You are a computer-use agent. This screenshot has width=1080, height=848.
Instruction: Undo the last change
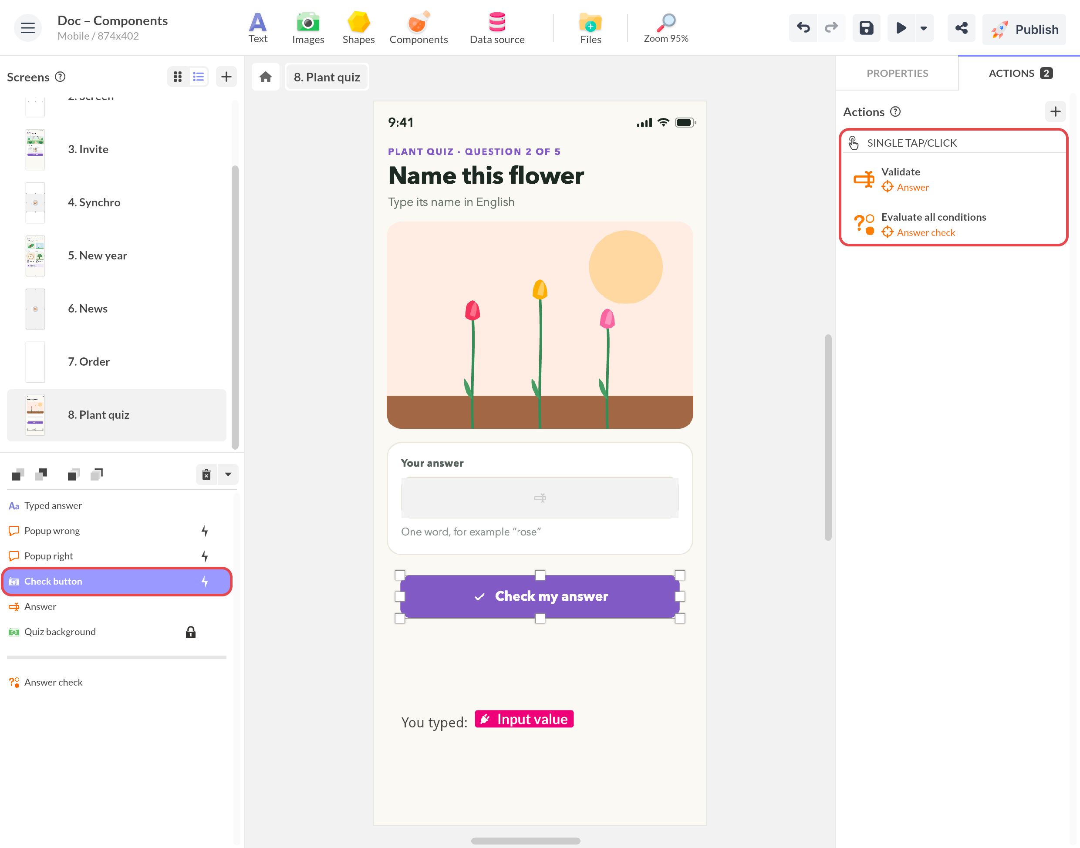[x=803, y=28]
